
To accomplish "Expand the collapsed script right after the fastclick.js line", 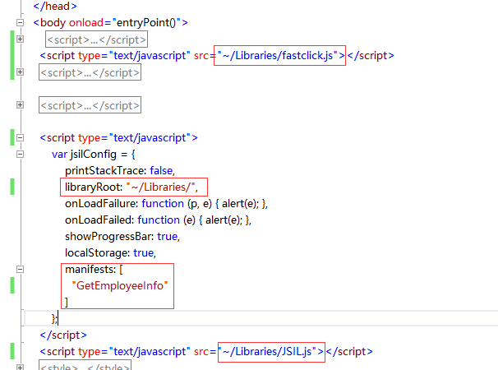I will pos(20,72).
